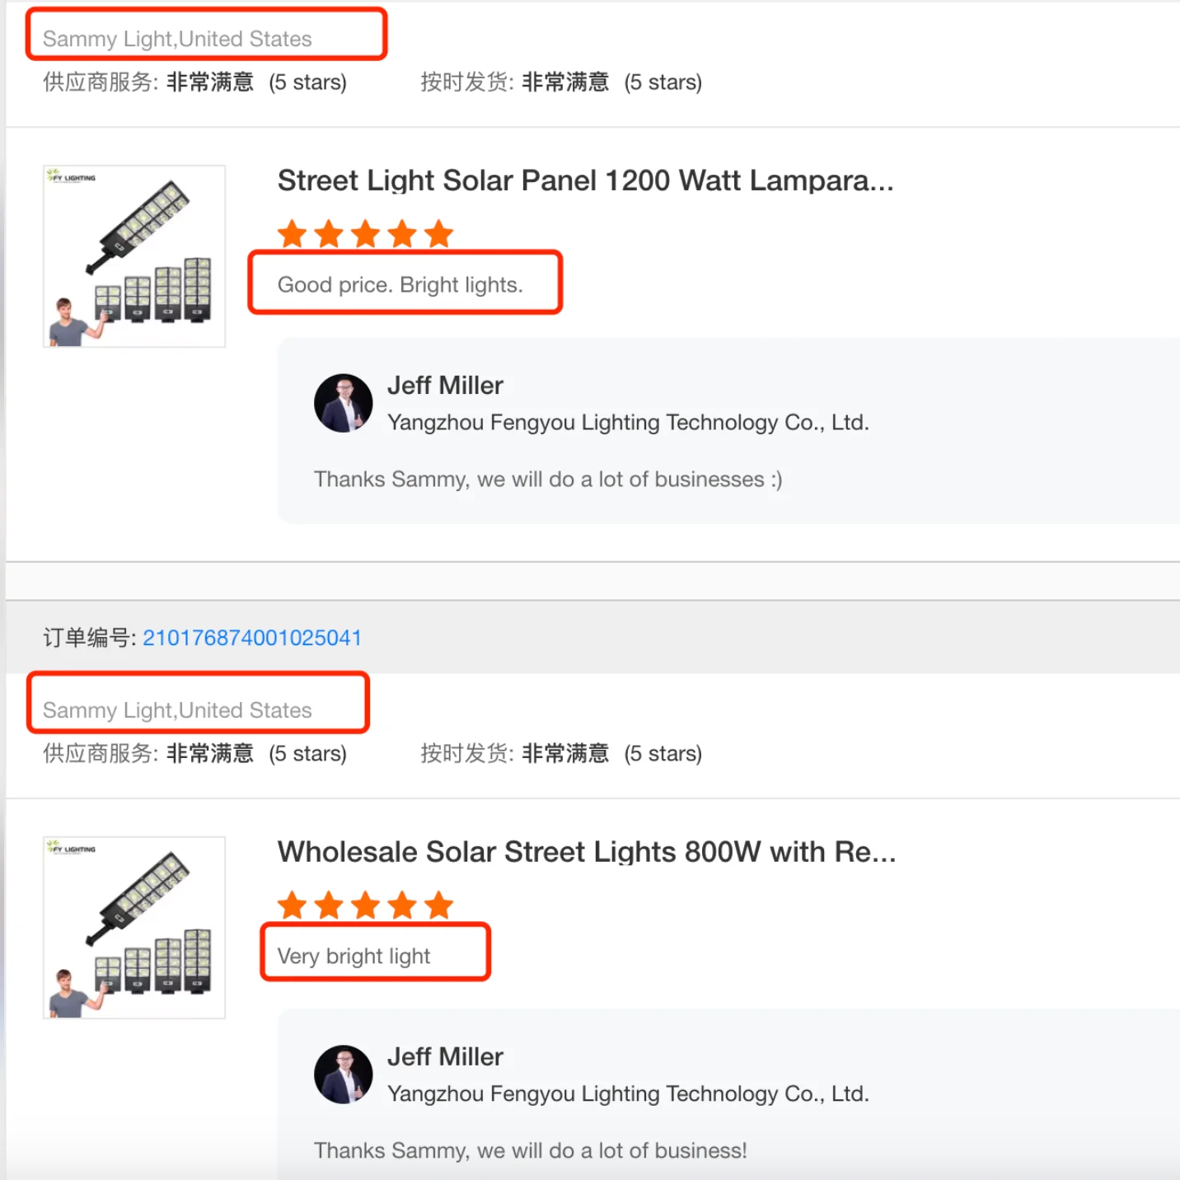Open Street Light Solar Panel 1200 Watt title

[585, 180]
